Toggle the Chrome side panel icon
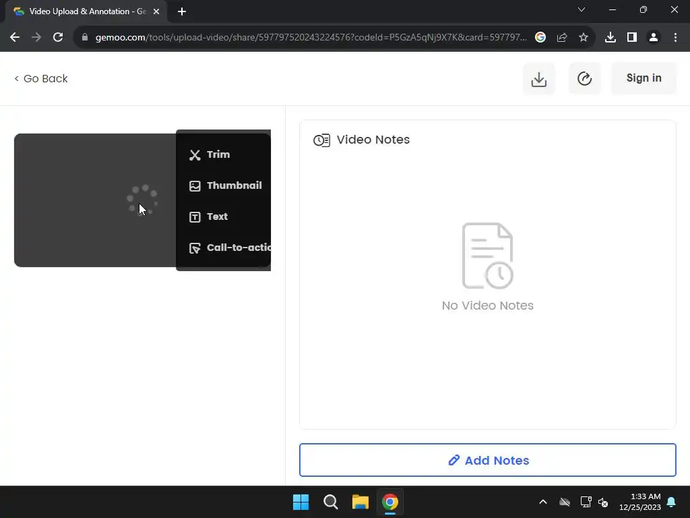The image size is (690, 518). 632,38
